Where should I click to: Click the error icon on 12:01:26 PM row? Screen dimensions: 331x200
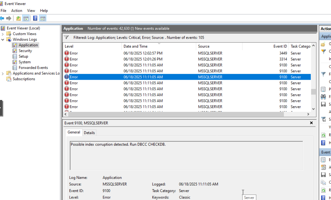67,59
